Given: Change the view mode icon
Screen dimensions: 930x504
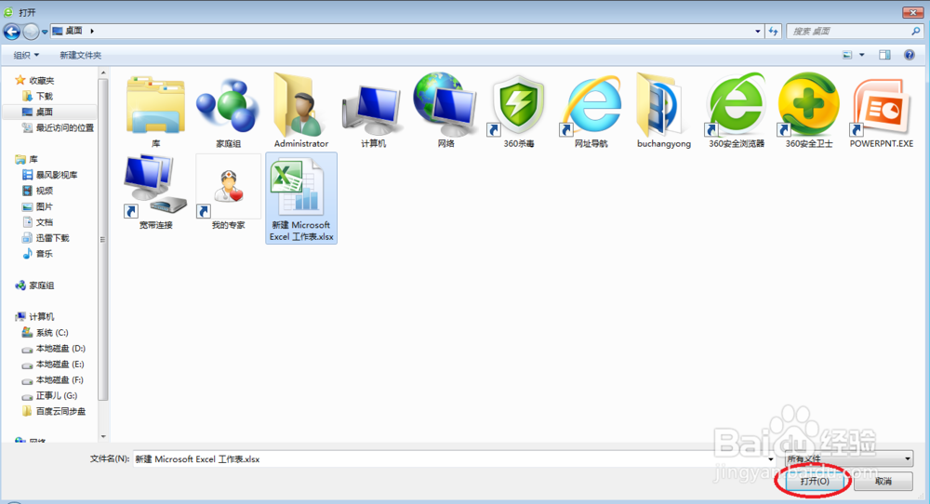Looking at the screenshot, I should 847,55.
